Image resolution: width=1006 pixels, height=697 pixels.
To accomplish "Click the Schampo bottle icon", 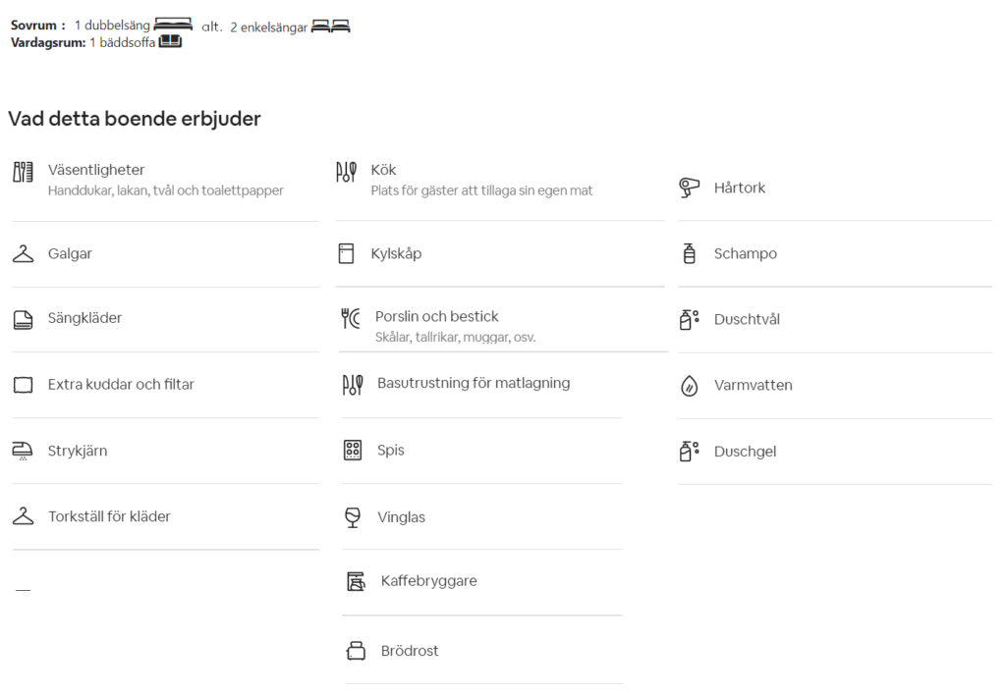I will [x=689, y=253].
